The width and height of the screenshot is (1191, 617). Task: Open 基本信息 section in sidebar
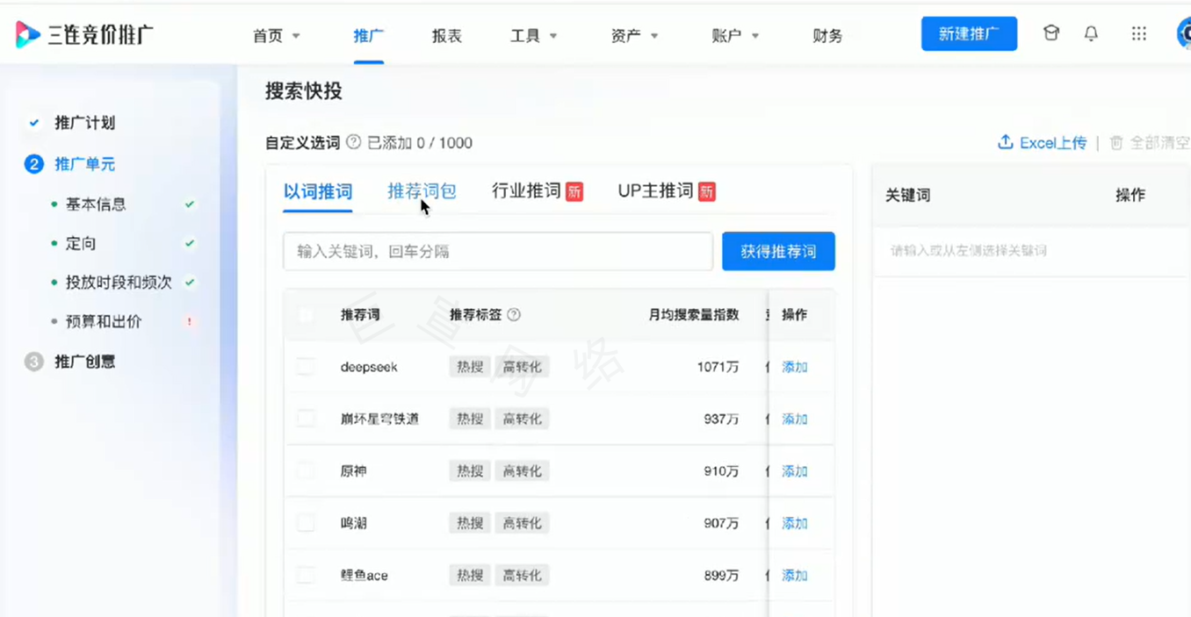point(96,204)
